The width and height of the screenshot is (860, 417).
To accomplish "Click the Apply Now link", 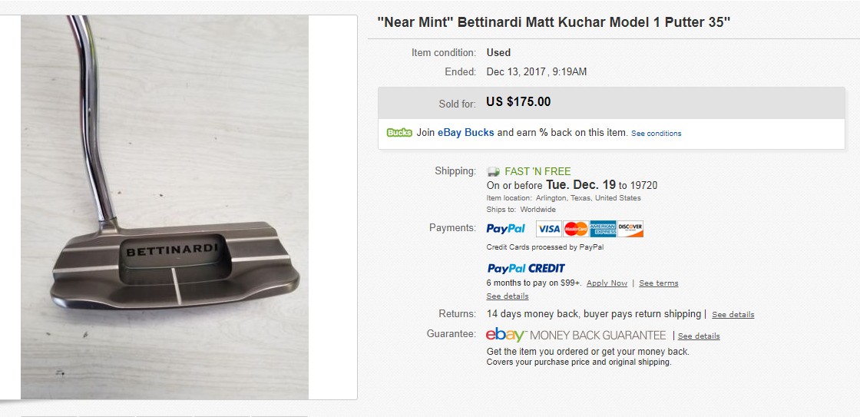I will (607, 283).
